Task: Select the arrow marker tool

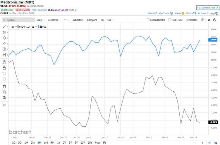Action: [4, 44]
